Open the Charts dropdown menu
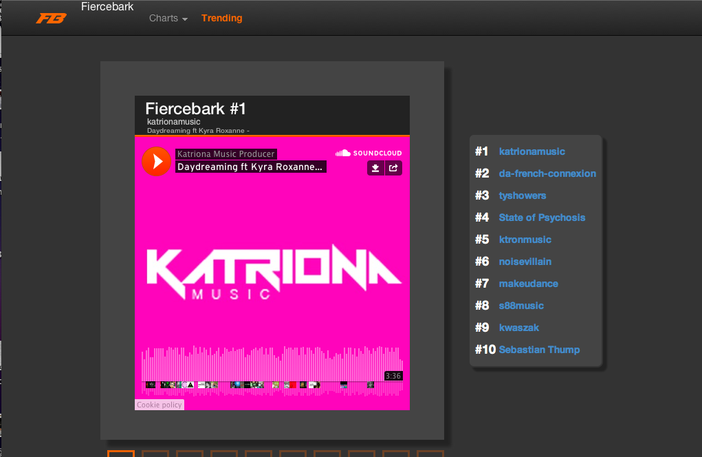This screenshot has width=702, height=457. click(x=168, y=19)
